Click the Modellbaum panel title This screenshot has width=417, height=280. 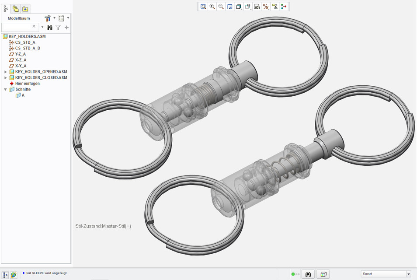point(19,18)
